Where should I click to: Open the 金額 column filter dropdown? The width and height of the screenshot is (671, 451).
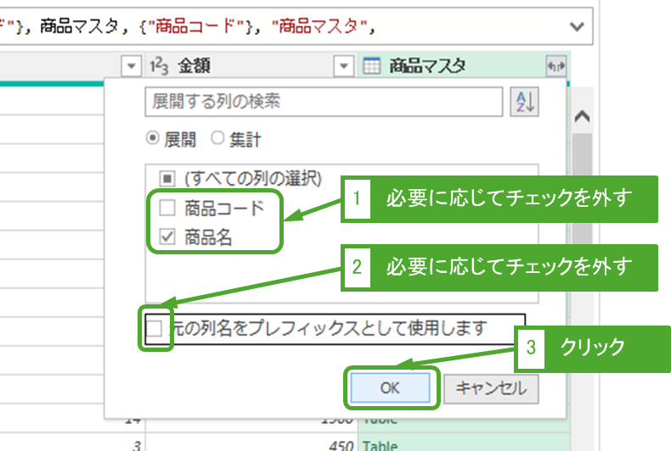(342, 65)
